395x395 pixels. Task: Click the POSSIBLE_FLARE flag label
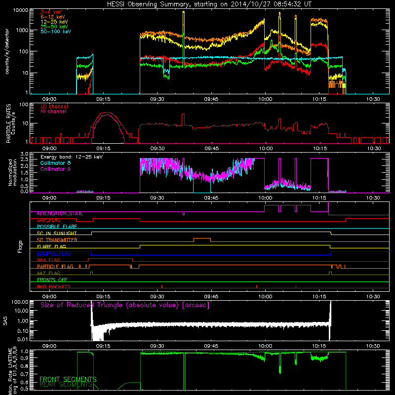tap(57, 227)
